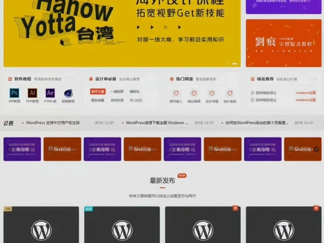The height and width of the screenshot is (243, 324).
Task: Click the VIP badge on the first post card
Action: 8,209
